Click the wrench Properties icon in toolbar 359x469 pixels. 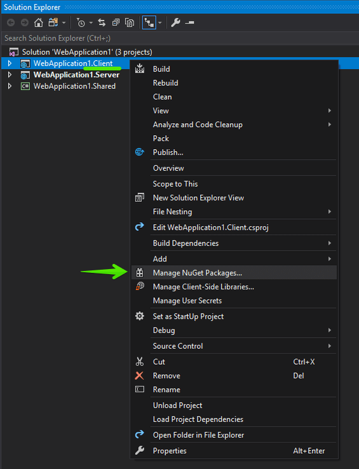(175, 23)
